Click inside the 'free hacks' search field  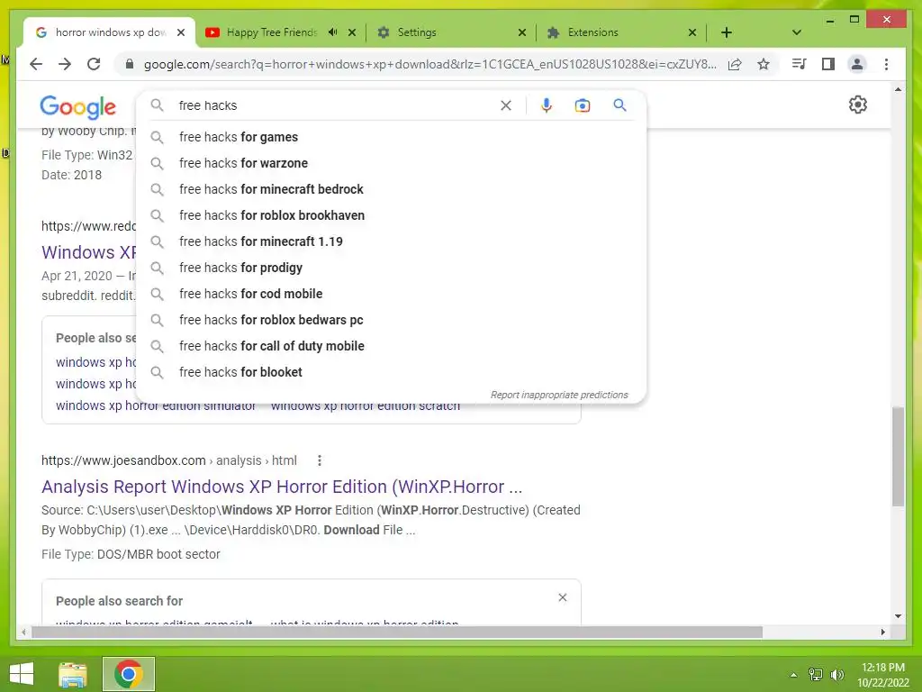335,105
